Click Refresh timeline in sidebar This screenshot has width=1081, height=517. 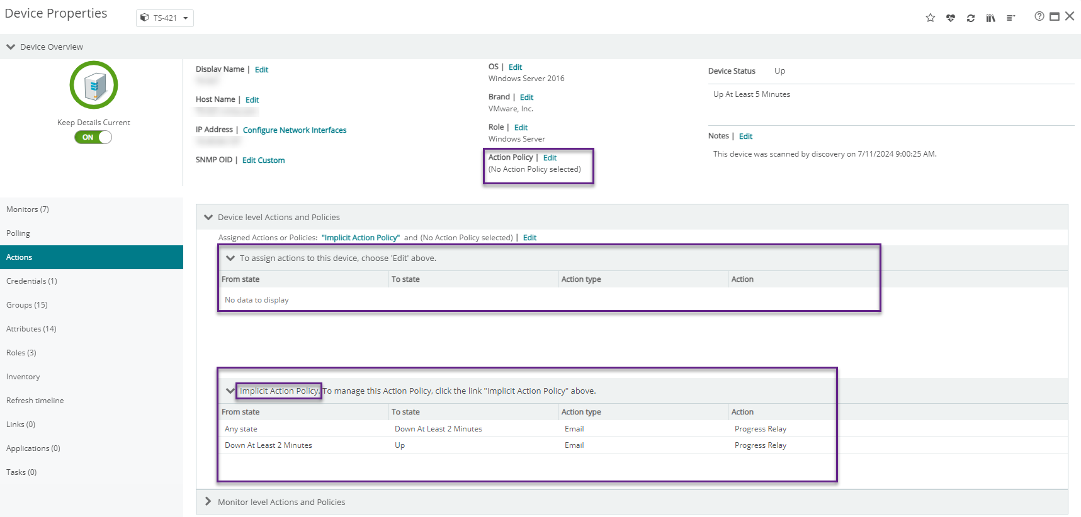[91, 401]
